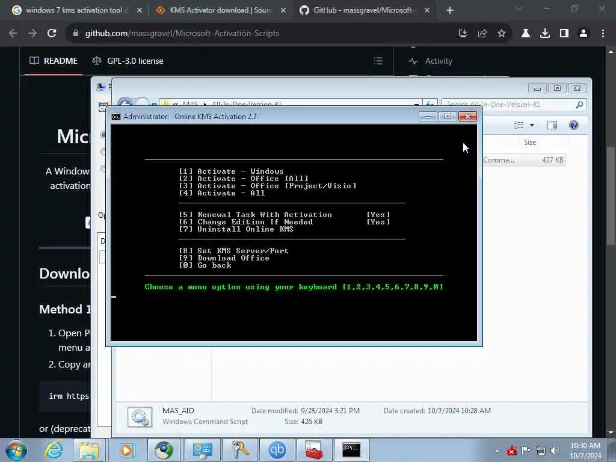Open the Control Panel taskbar icon

point(202,450)
